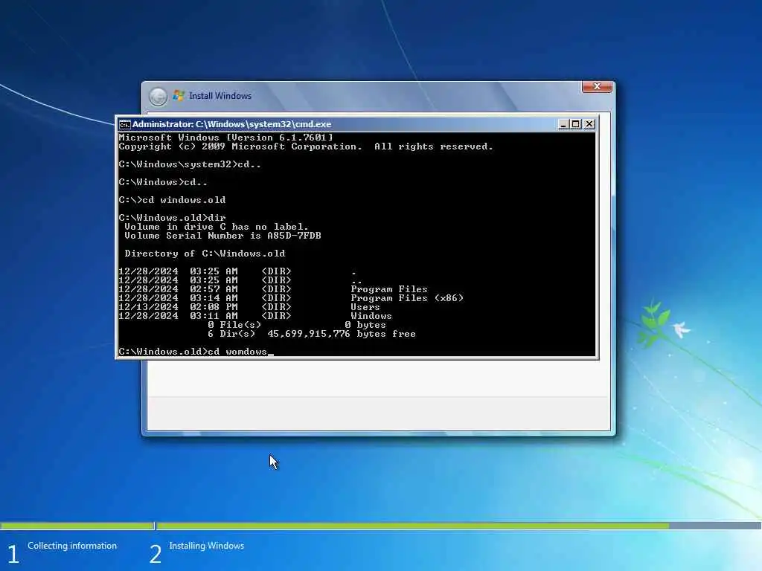The height and width of the screenshot is (571, 762).
Task: Click the 'Volume Serial Number is A85D-7FDB' line
Action: tap(222, 236)
